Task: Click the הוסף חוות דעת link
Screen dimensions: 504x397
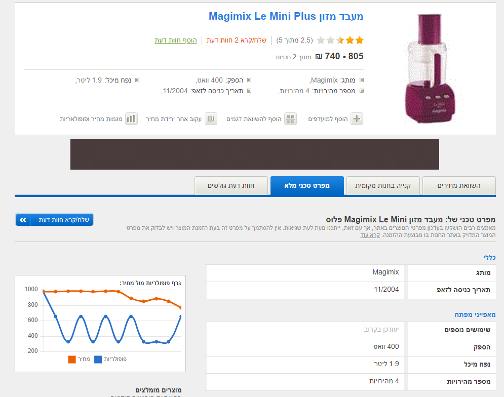Action: click(x=175, y=40)
